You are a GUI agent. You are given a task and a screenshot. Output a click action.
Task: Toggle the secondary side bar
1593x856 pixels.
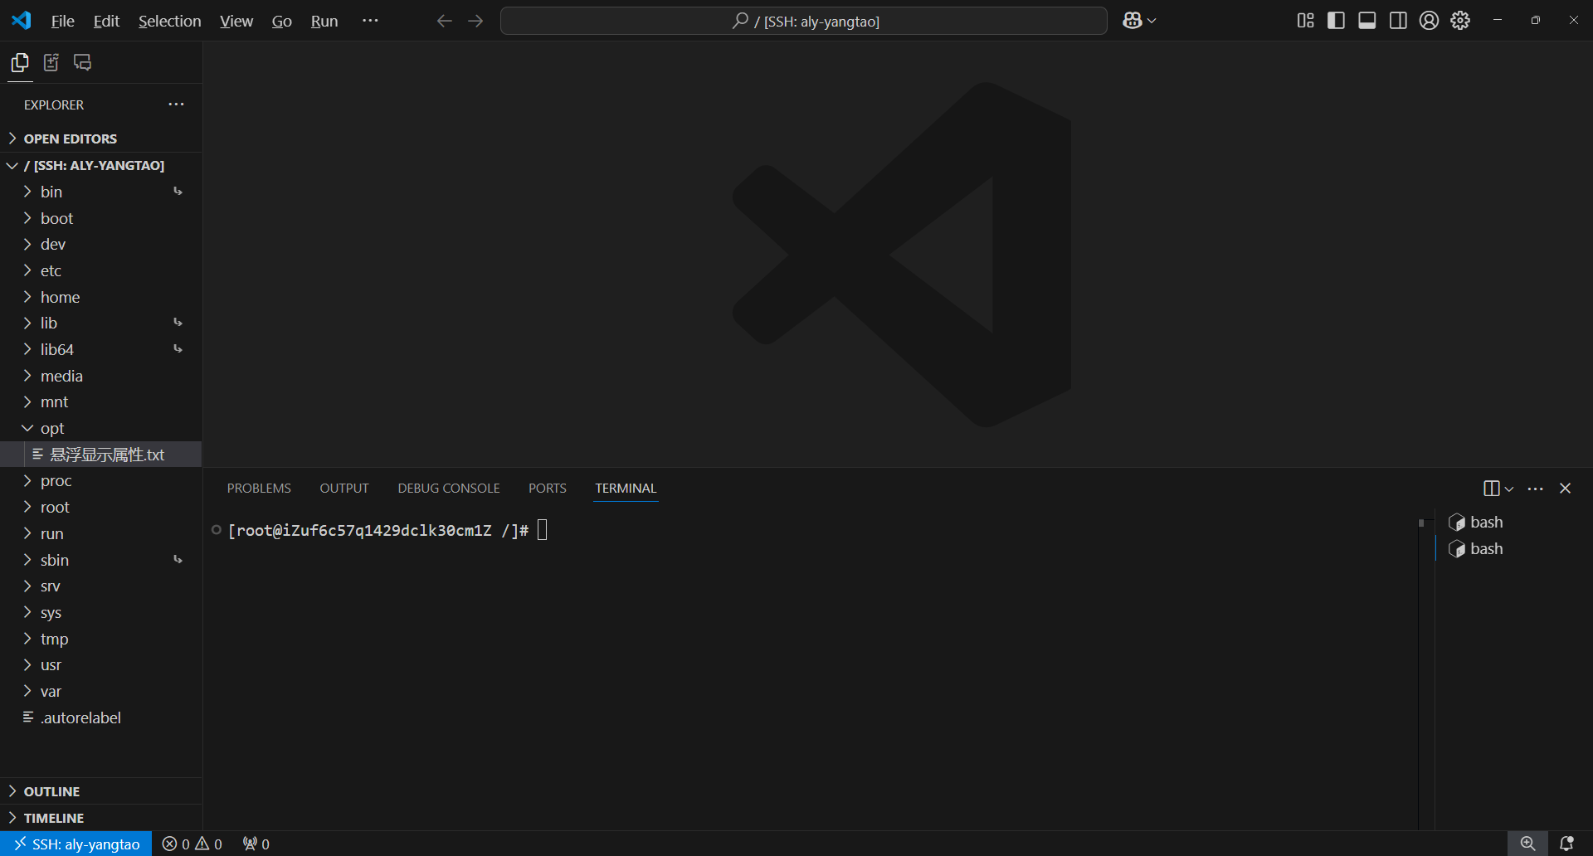pos(1398,21)
